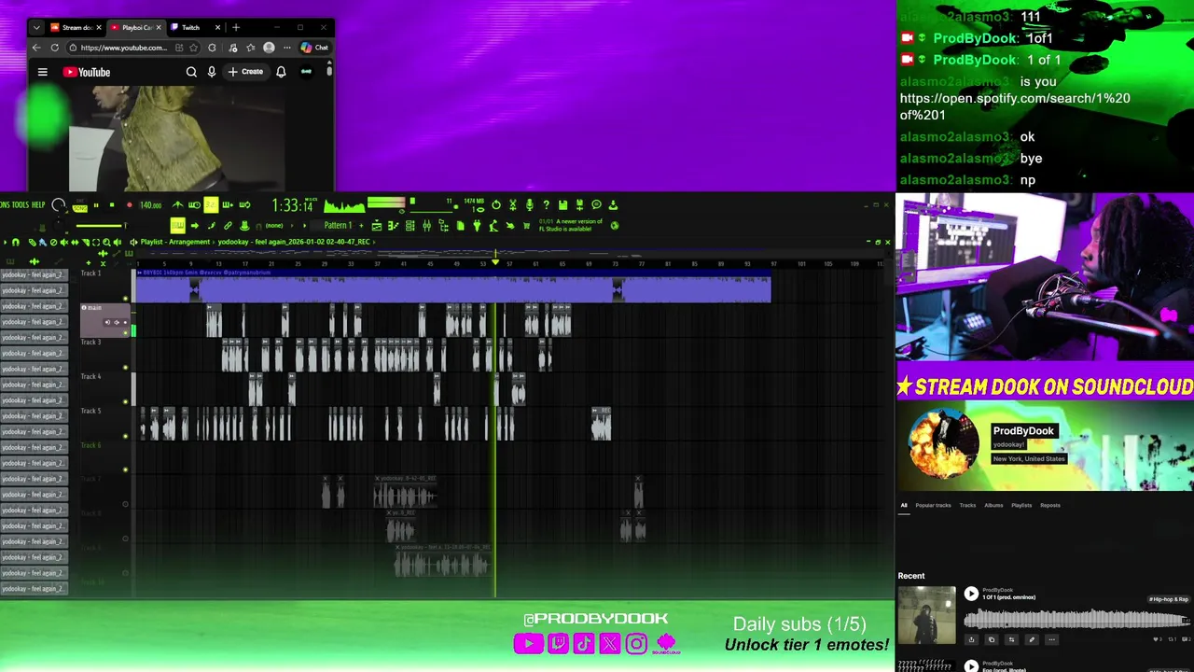Click the shopping cart content library icon
1194x672 pixels.
(x=526, y=225)
